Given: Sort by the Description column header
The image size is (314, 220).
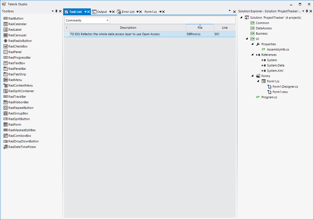Looking at the screenshot, I should point(128,28).
